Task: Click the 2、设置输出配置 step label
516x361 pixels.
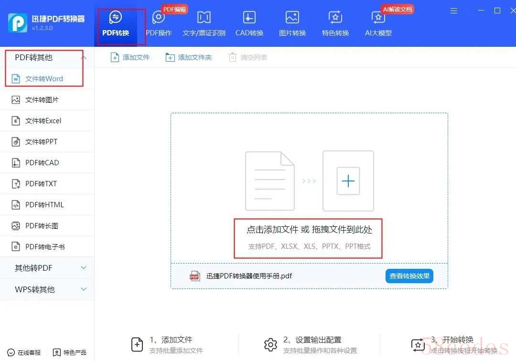Action: coord(312,340)
